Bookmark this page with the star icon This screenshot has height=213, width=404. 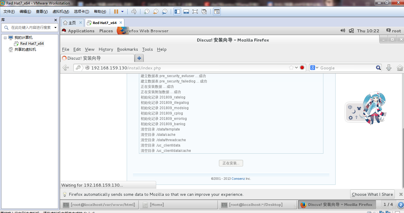[x=291, y=68]
